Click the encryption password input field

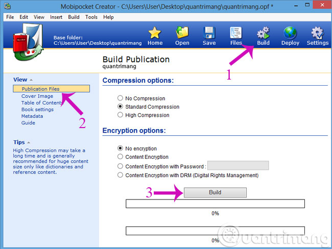click(x=238, y=165)
